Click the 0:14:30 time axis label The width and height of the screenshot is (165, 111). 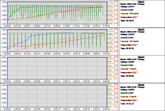[x=87, y=26]
